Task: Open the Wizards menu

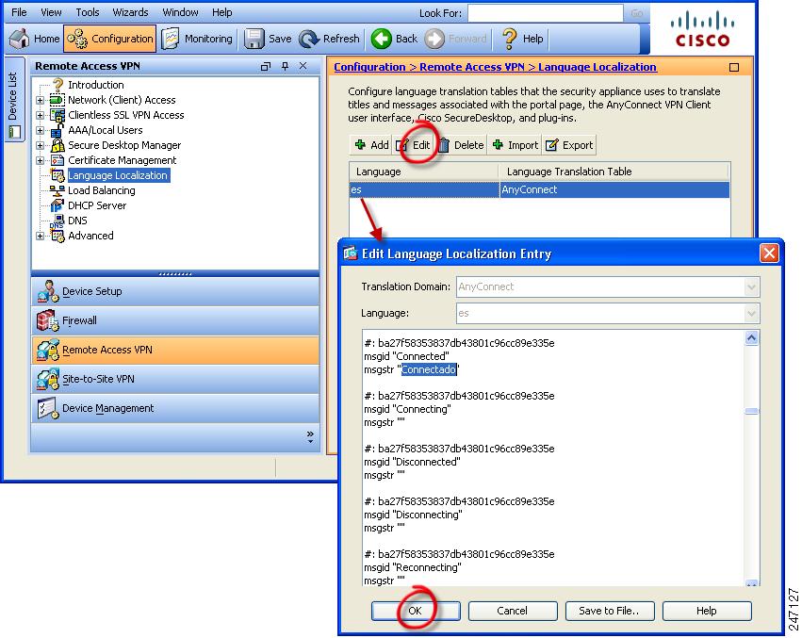Action: (x=130, y=12)
